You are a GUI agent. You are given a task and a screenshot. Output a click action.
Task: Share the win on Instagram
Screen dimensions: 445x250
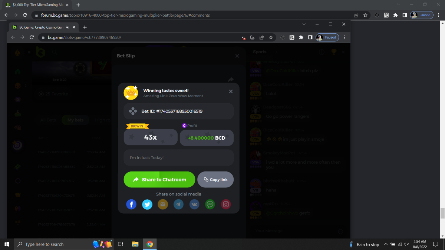(226, 204)
